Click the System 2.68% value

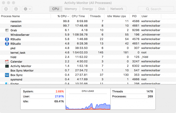[60, 91]
